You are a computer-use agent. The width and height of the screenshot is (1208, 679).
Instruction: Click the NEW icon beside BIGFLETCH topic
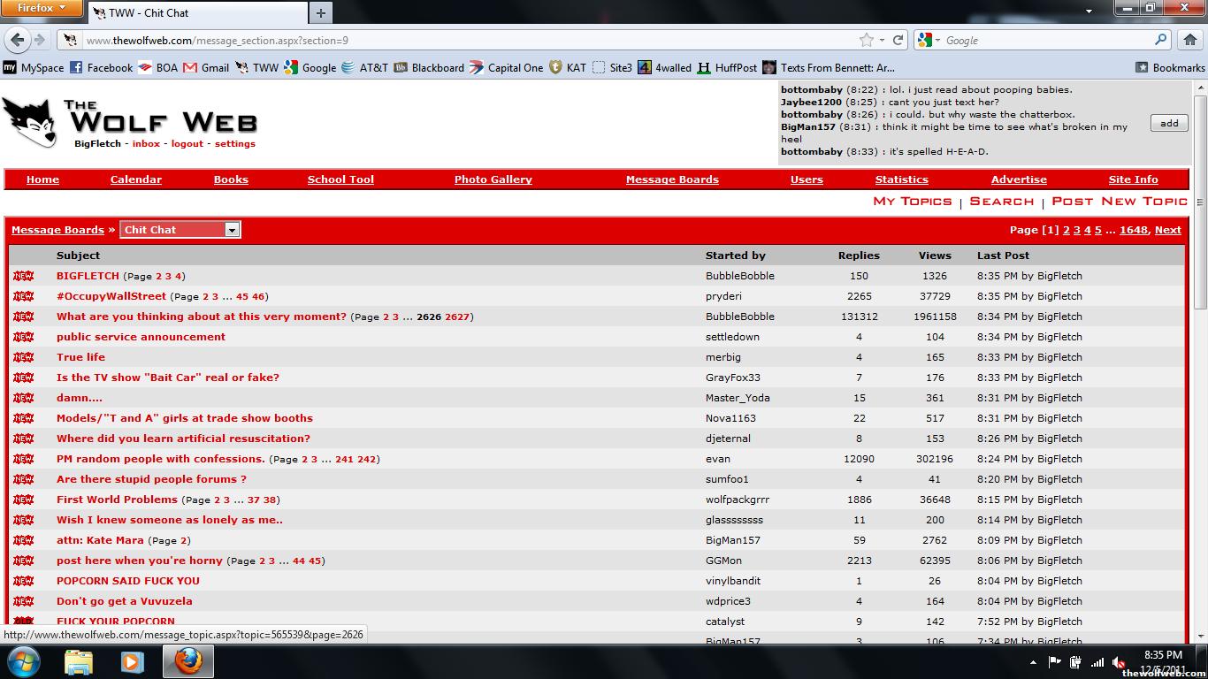(x=23, y=276)
